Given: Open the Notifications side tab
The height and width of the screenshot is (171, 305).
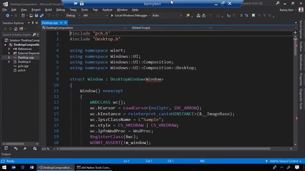Looking at the screenshot, I should [x=301, y=62].
